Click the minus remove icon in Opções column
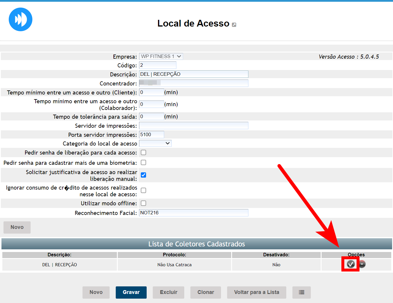The height and width of the screenshot is (303, 393). [x=362, y=264]
